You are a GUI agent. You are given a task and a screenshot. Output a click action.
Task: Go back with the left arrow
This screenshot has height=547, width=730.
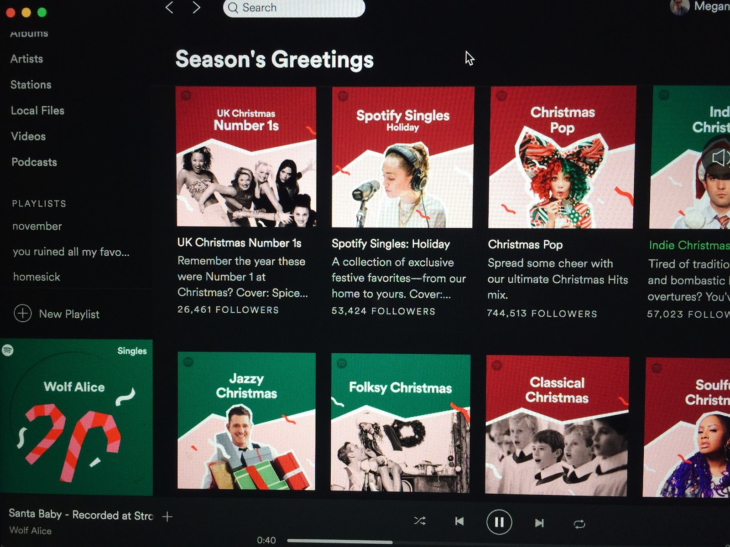tap(169, 7)
